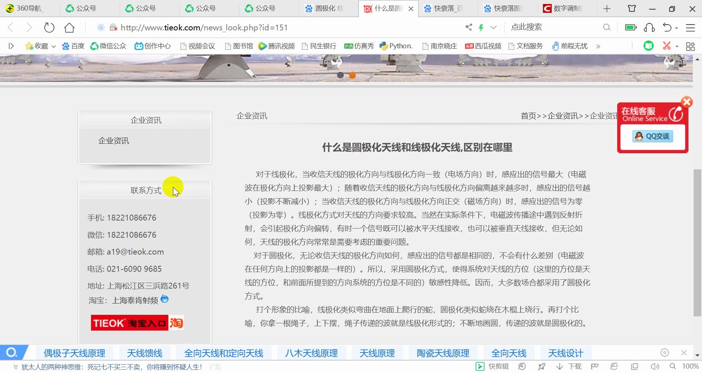This screenshot has height=373, width=702.
Task: Open the 天线设计 link at page bottom
Action: click(x=565, y=353)
